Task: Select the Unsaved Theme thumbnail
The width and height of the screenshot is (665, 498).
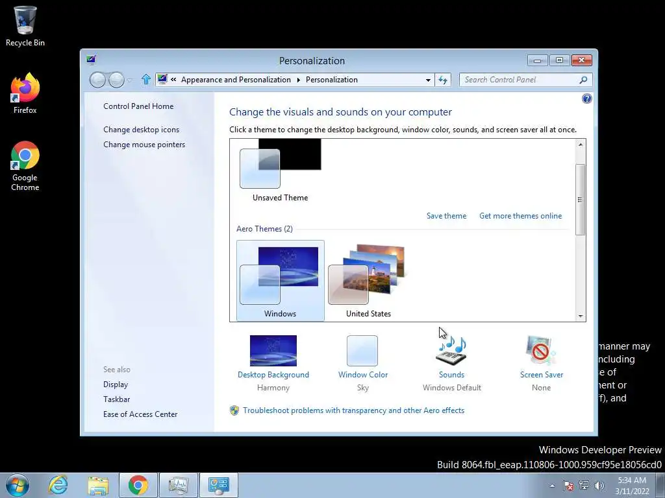Action: click(x=281, y=171)
